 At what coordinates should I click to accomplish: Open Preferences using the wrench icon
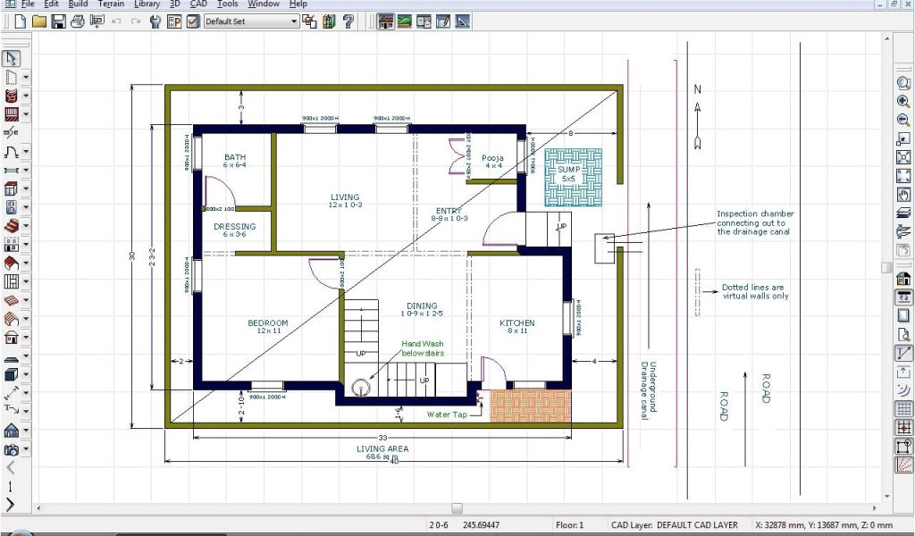[x=155, y=21]
